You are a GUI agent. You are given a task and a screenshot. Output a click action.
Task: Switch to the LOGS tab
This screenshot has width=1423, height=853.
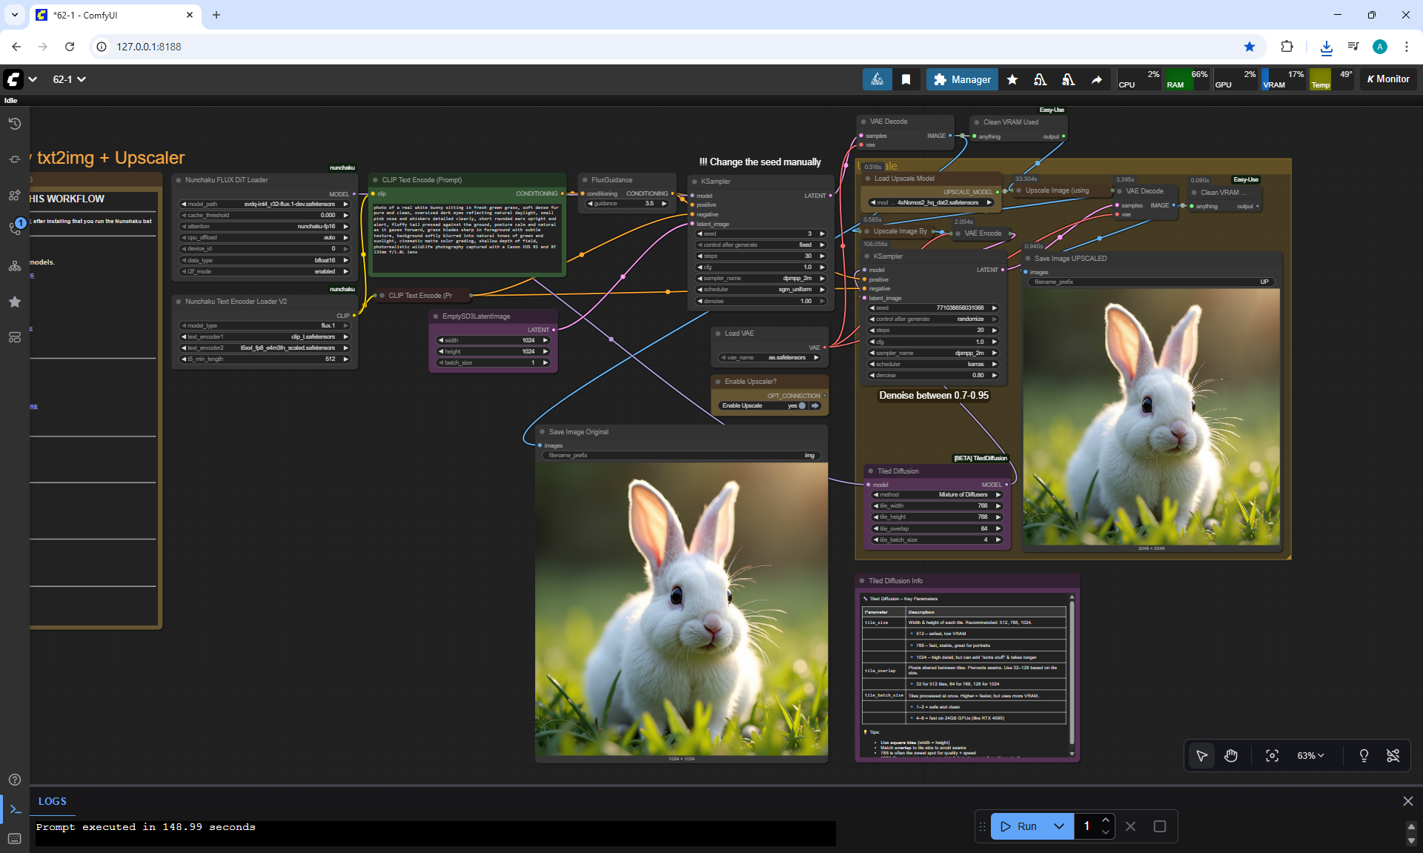[x=52, y=801]
